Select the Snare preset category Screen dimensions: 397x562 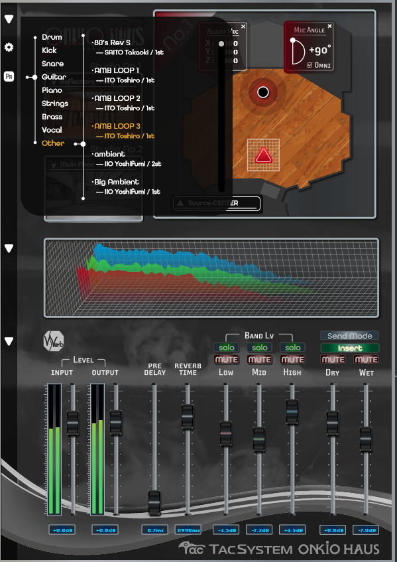tap(52, 64)
